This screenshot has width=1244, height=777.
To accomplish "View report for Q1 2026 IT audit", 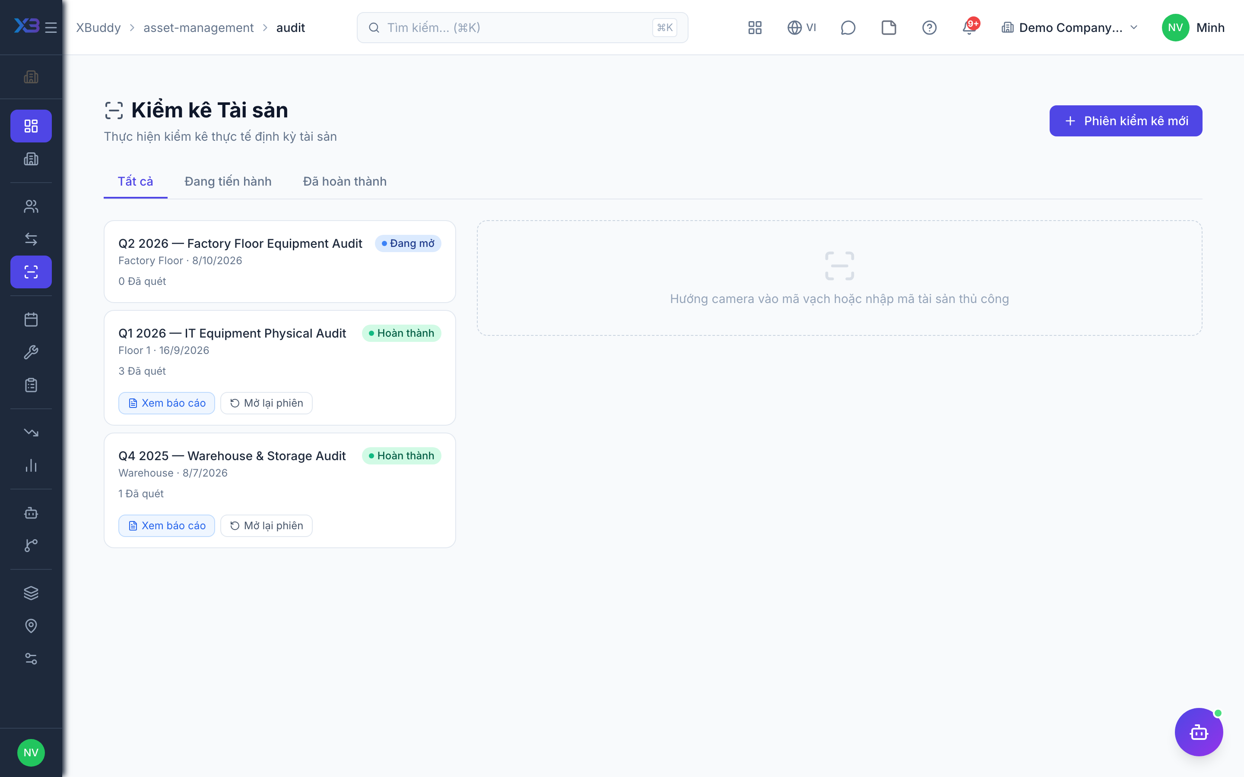I will (x=167, y=403).
